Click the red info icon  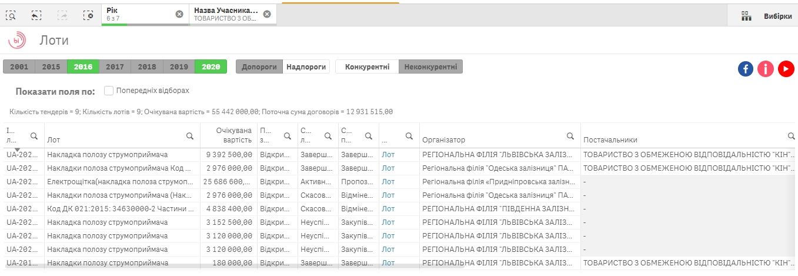(766, 69)
